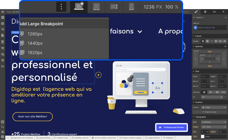Open the Add Elements panel
This screenshot has height=140, width=228.
coord(3,17)
